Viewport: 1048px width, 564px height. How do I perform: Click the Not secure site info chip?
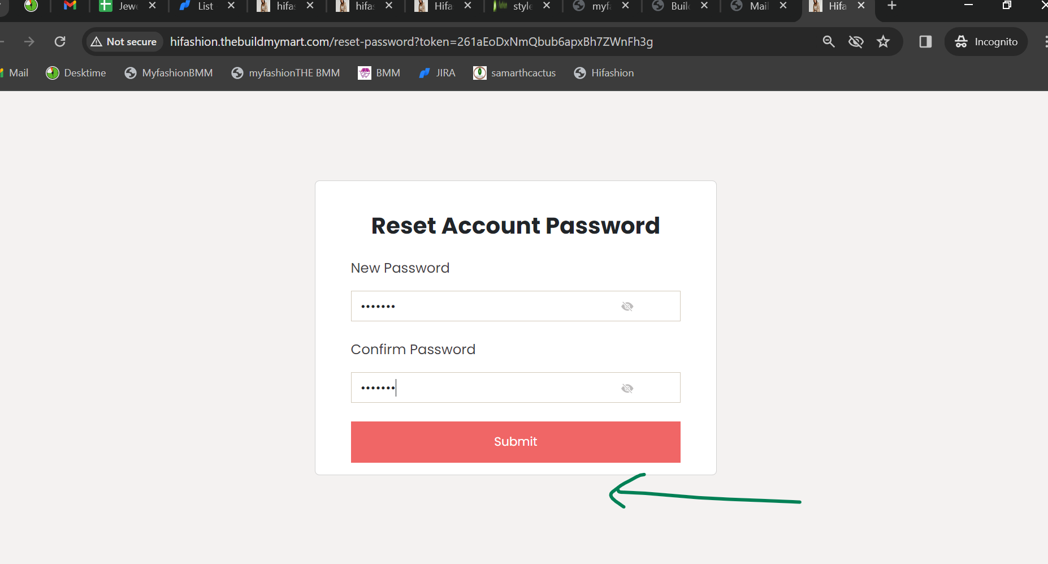pos(124,41)
